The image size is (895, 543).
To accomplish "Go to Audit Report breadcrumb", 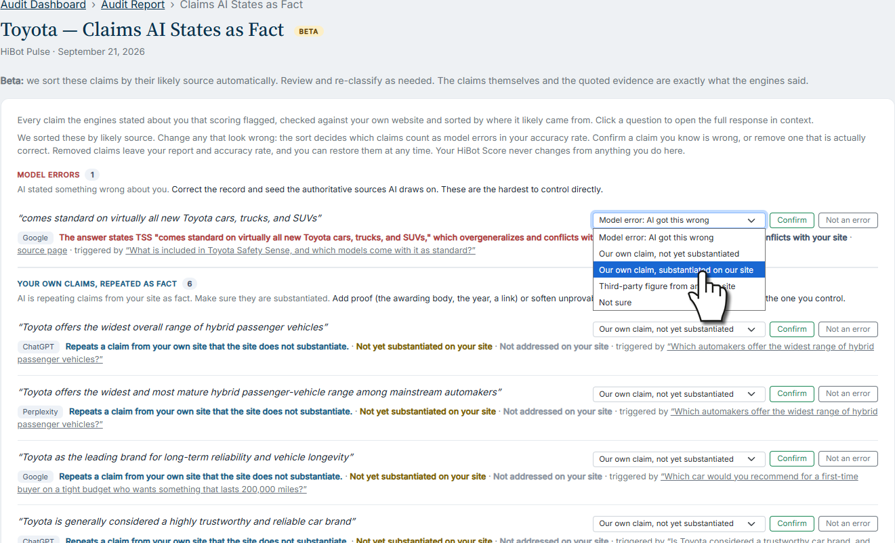I will (x=133, y=5).
